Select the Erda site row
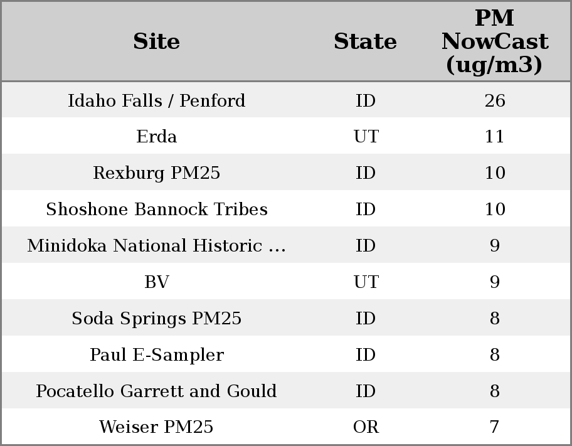Viewport: 572px width, 446px height. 156,137
